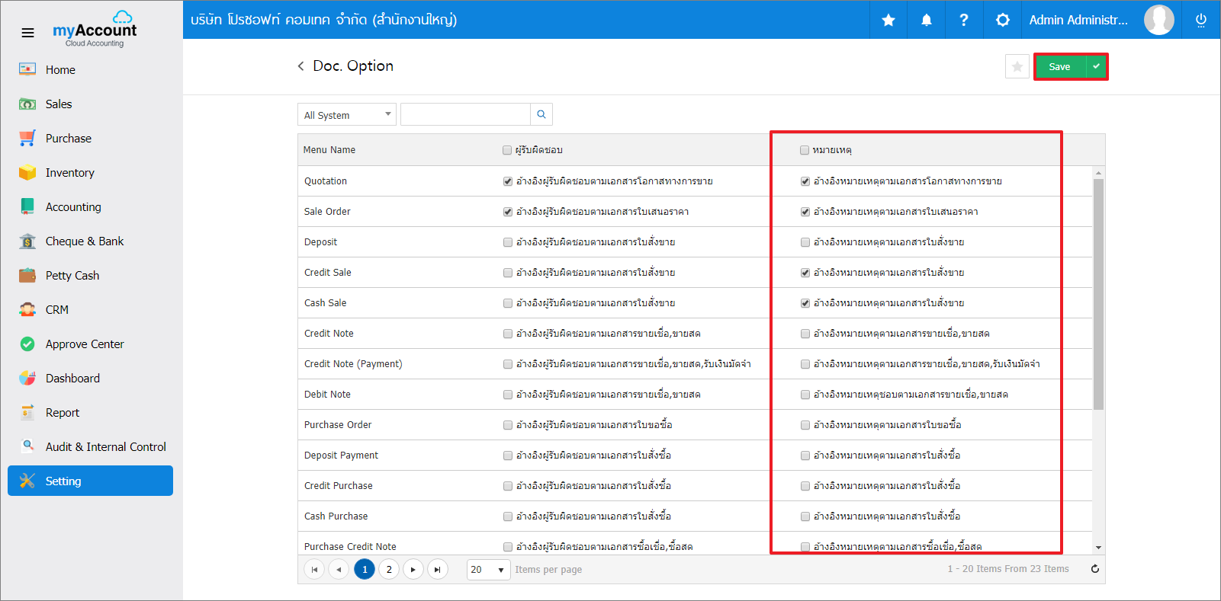Open the All System dropdown
Screen dimensions: 1221x601
pyautogui.click(x=347, y=114)
